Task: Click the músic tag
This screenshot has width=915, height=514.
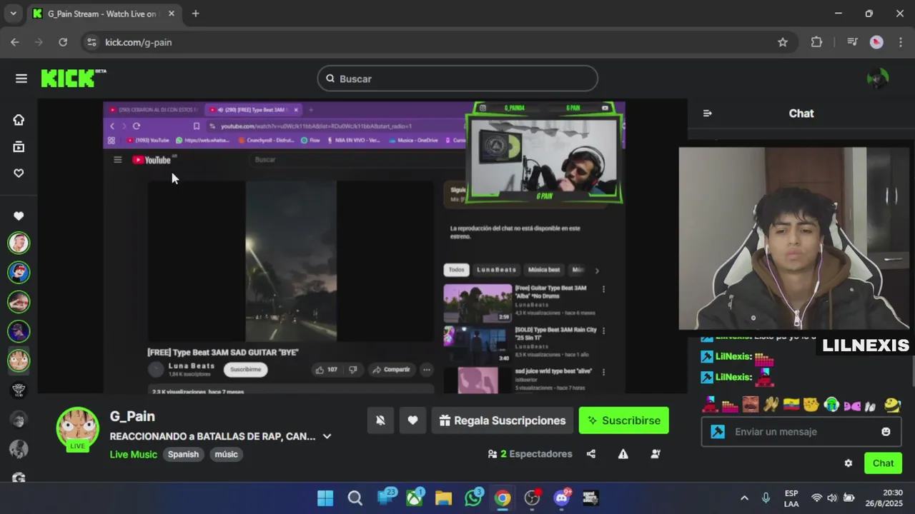Action: point(226,454)
